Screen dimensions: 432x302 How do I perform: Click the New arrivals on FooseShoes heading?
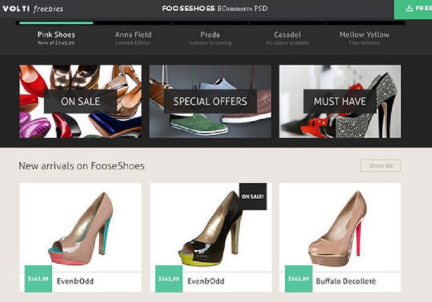82,166
